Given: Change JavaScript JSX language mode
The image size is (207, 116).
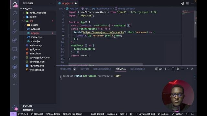Looking at the screenshot, I should click(147, 114).
